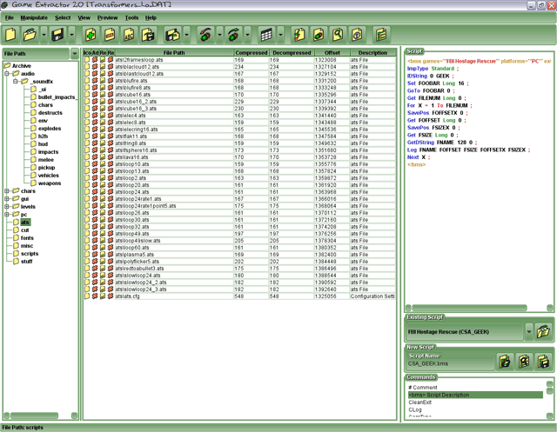Open the dropdown beside the table view icon
Image resolution: width=557 pixels, height=432 pixels.
click(280, 35)
